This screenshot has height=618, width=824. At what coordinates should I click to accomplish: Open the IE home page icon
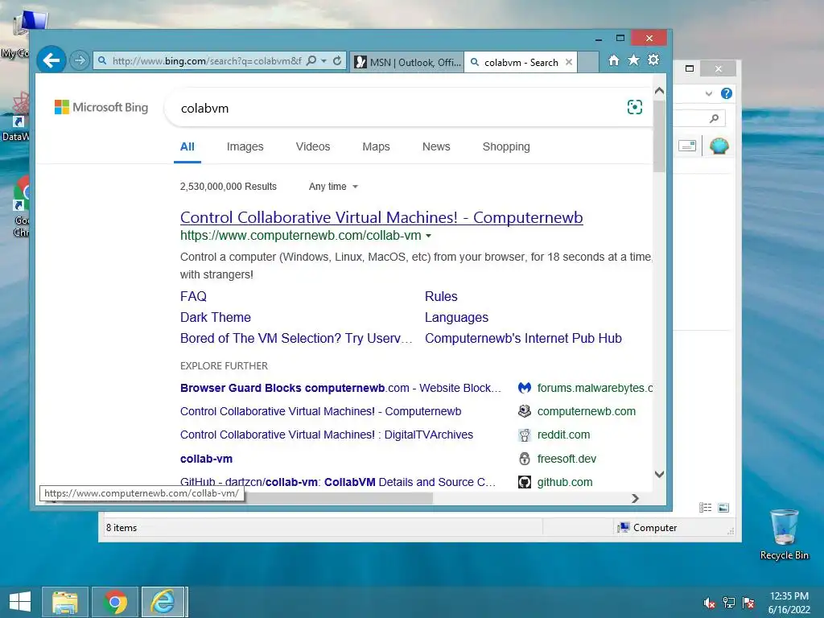coord(614,60)
